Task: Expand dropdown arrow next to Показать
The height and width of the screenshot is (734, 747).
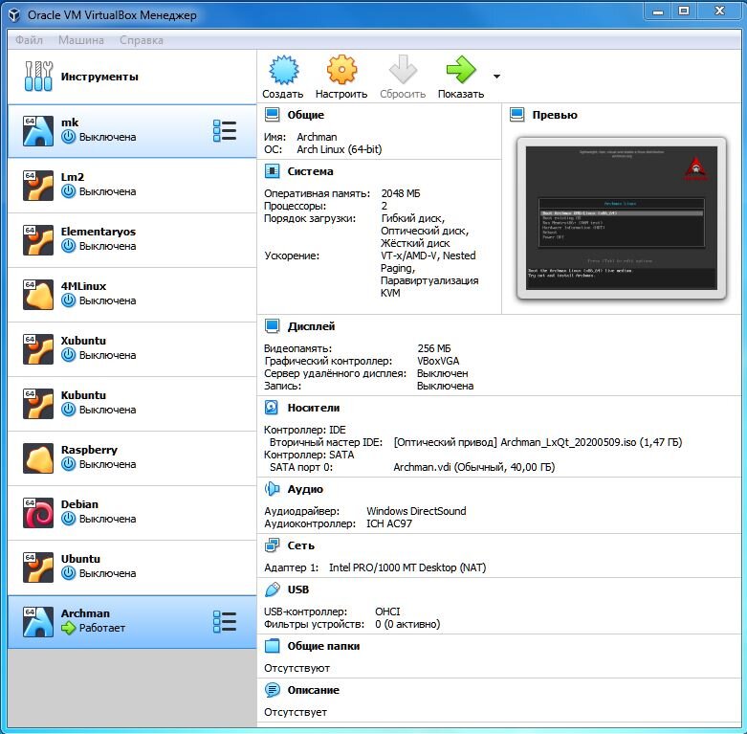Action: [497, 77]
